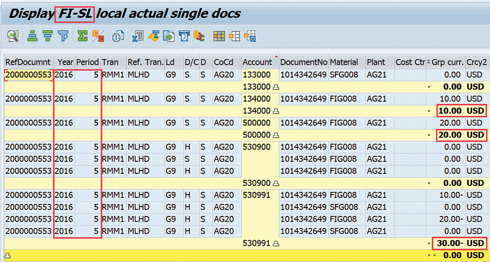Click the green Sigma Total icon
The image size is (490, 262).
pyautogui.click(x=82, y=36)
